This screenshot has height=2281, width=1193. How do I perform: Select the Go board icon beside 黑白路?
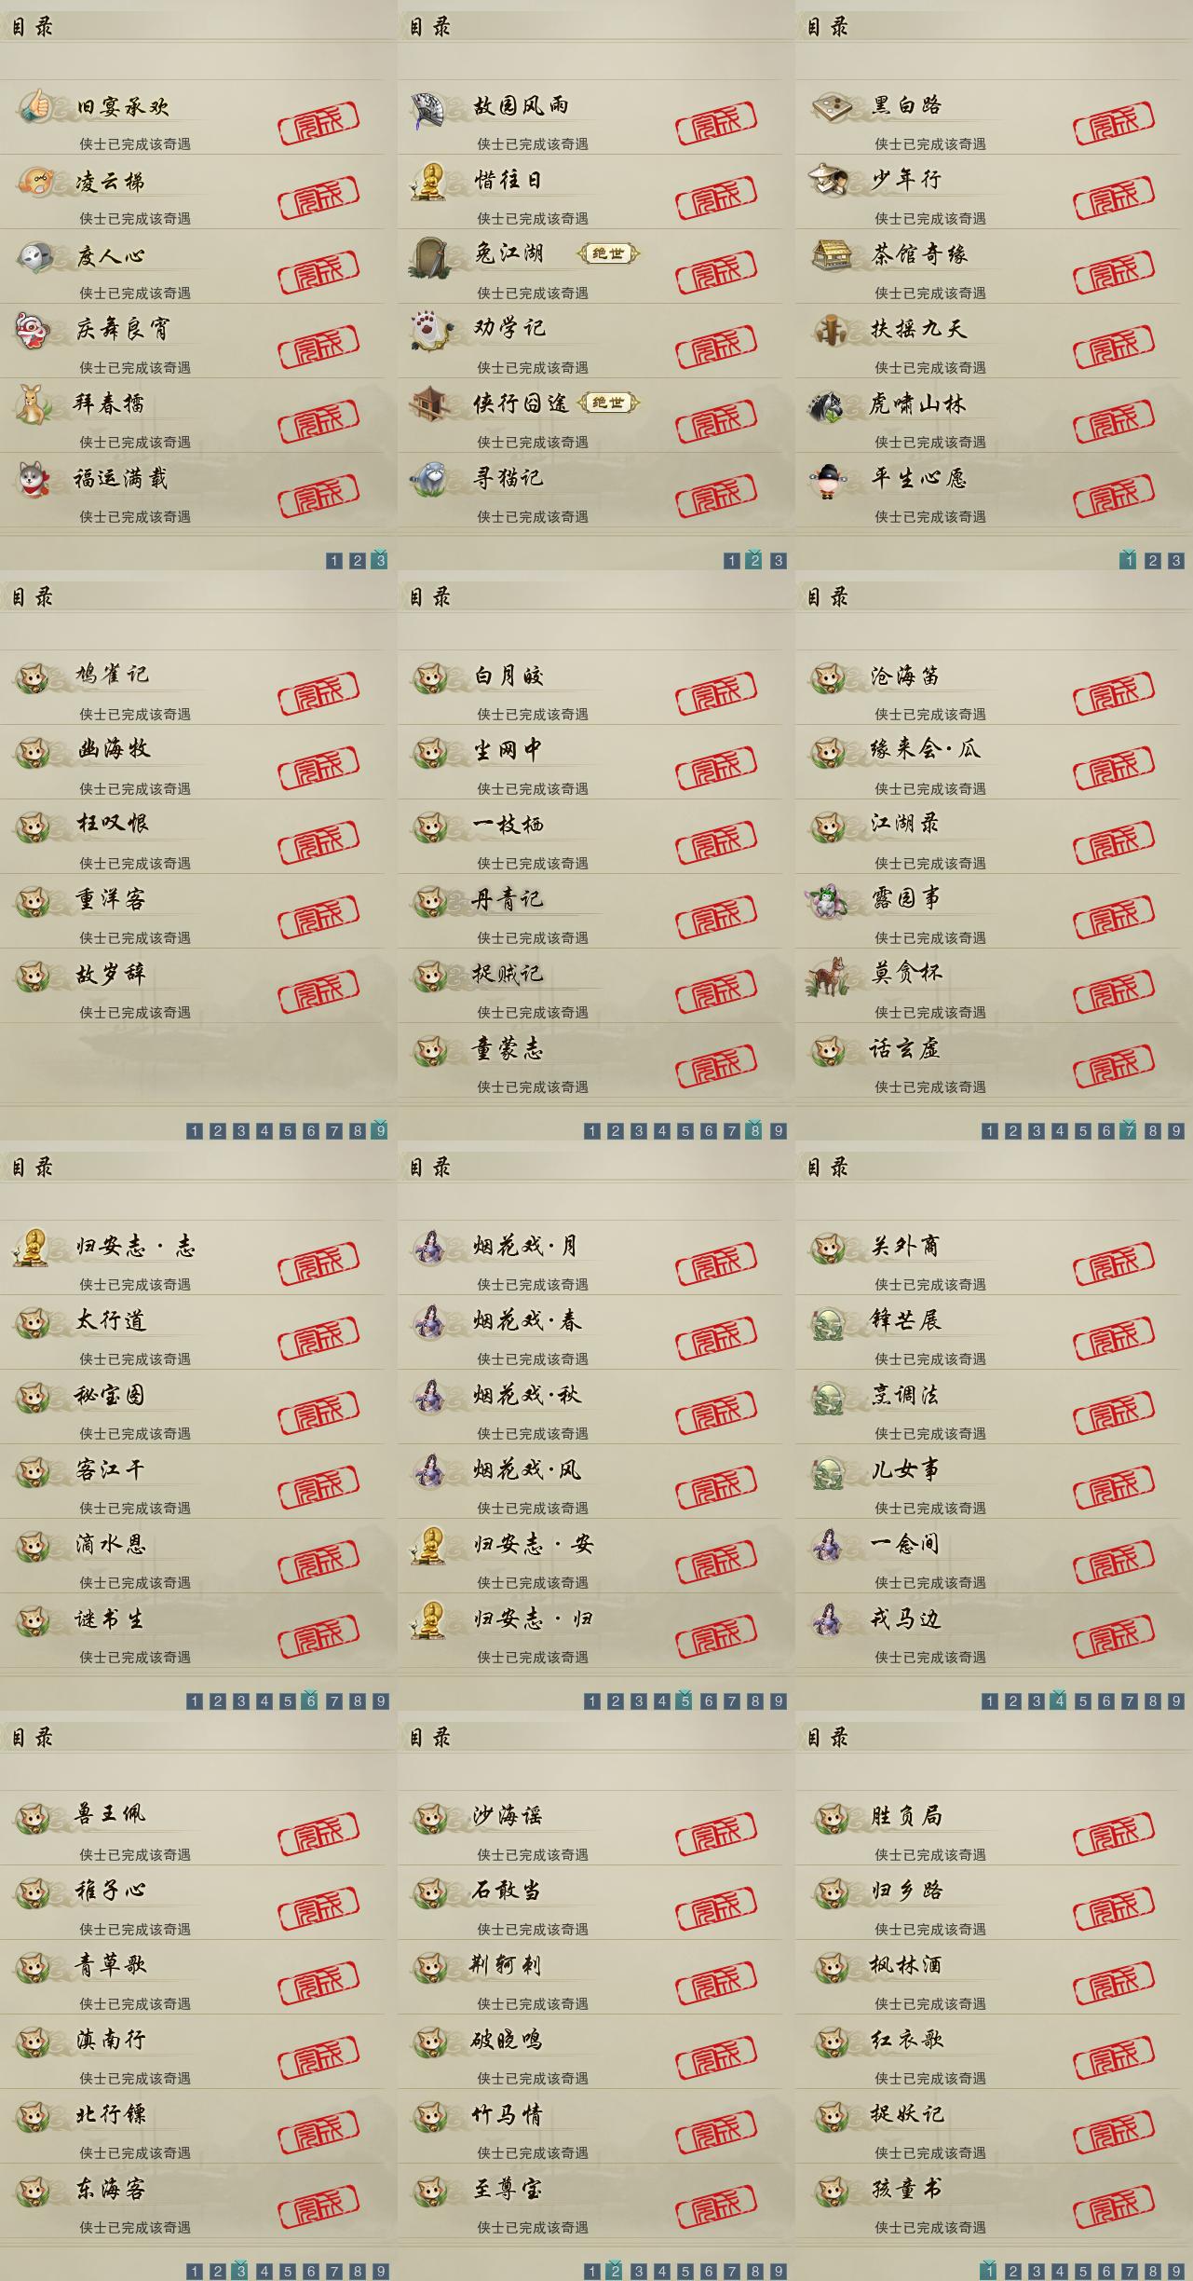click(829, 105)
